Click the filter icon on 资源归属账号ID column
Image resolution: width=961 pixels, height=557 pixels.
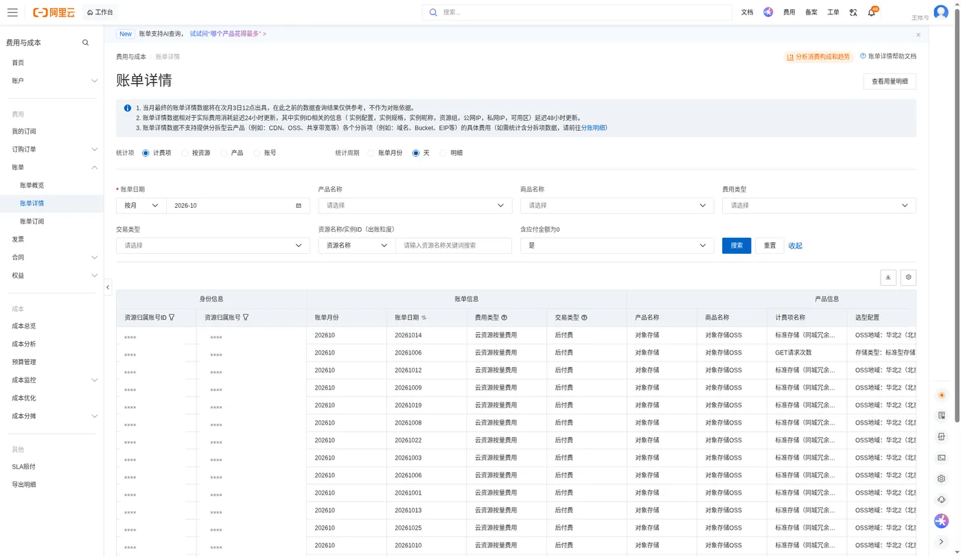(x=172, y=318)
